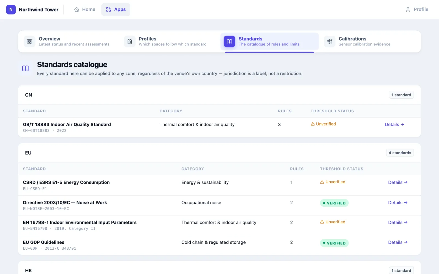Viewport: 439px width, 274px height.
Task: Open Details for GB/T 18883 standard
Action: coord(395,124)
